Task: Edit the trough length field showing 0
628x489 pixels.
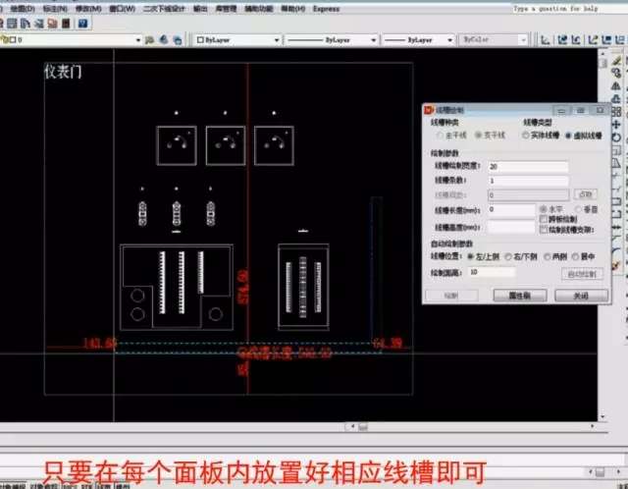Action: (511, 209)
